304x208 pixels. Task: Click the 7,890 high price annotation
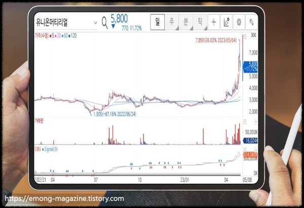coord(216,40)
